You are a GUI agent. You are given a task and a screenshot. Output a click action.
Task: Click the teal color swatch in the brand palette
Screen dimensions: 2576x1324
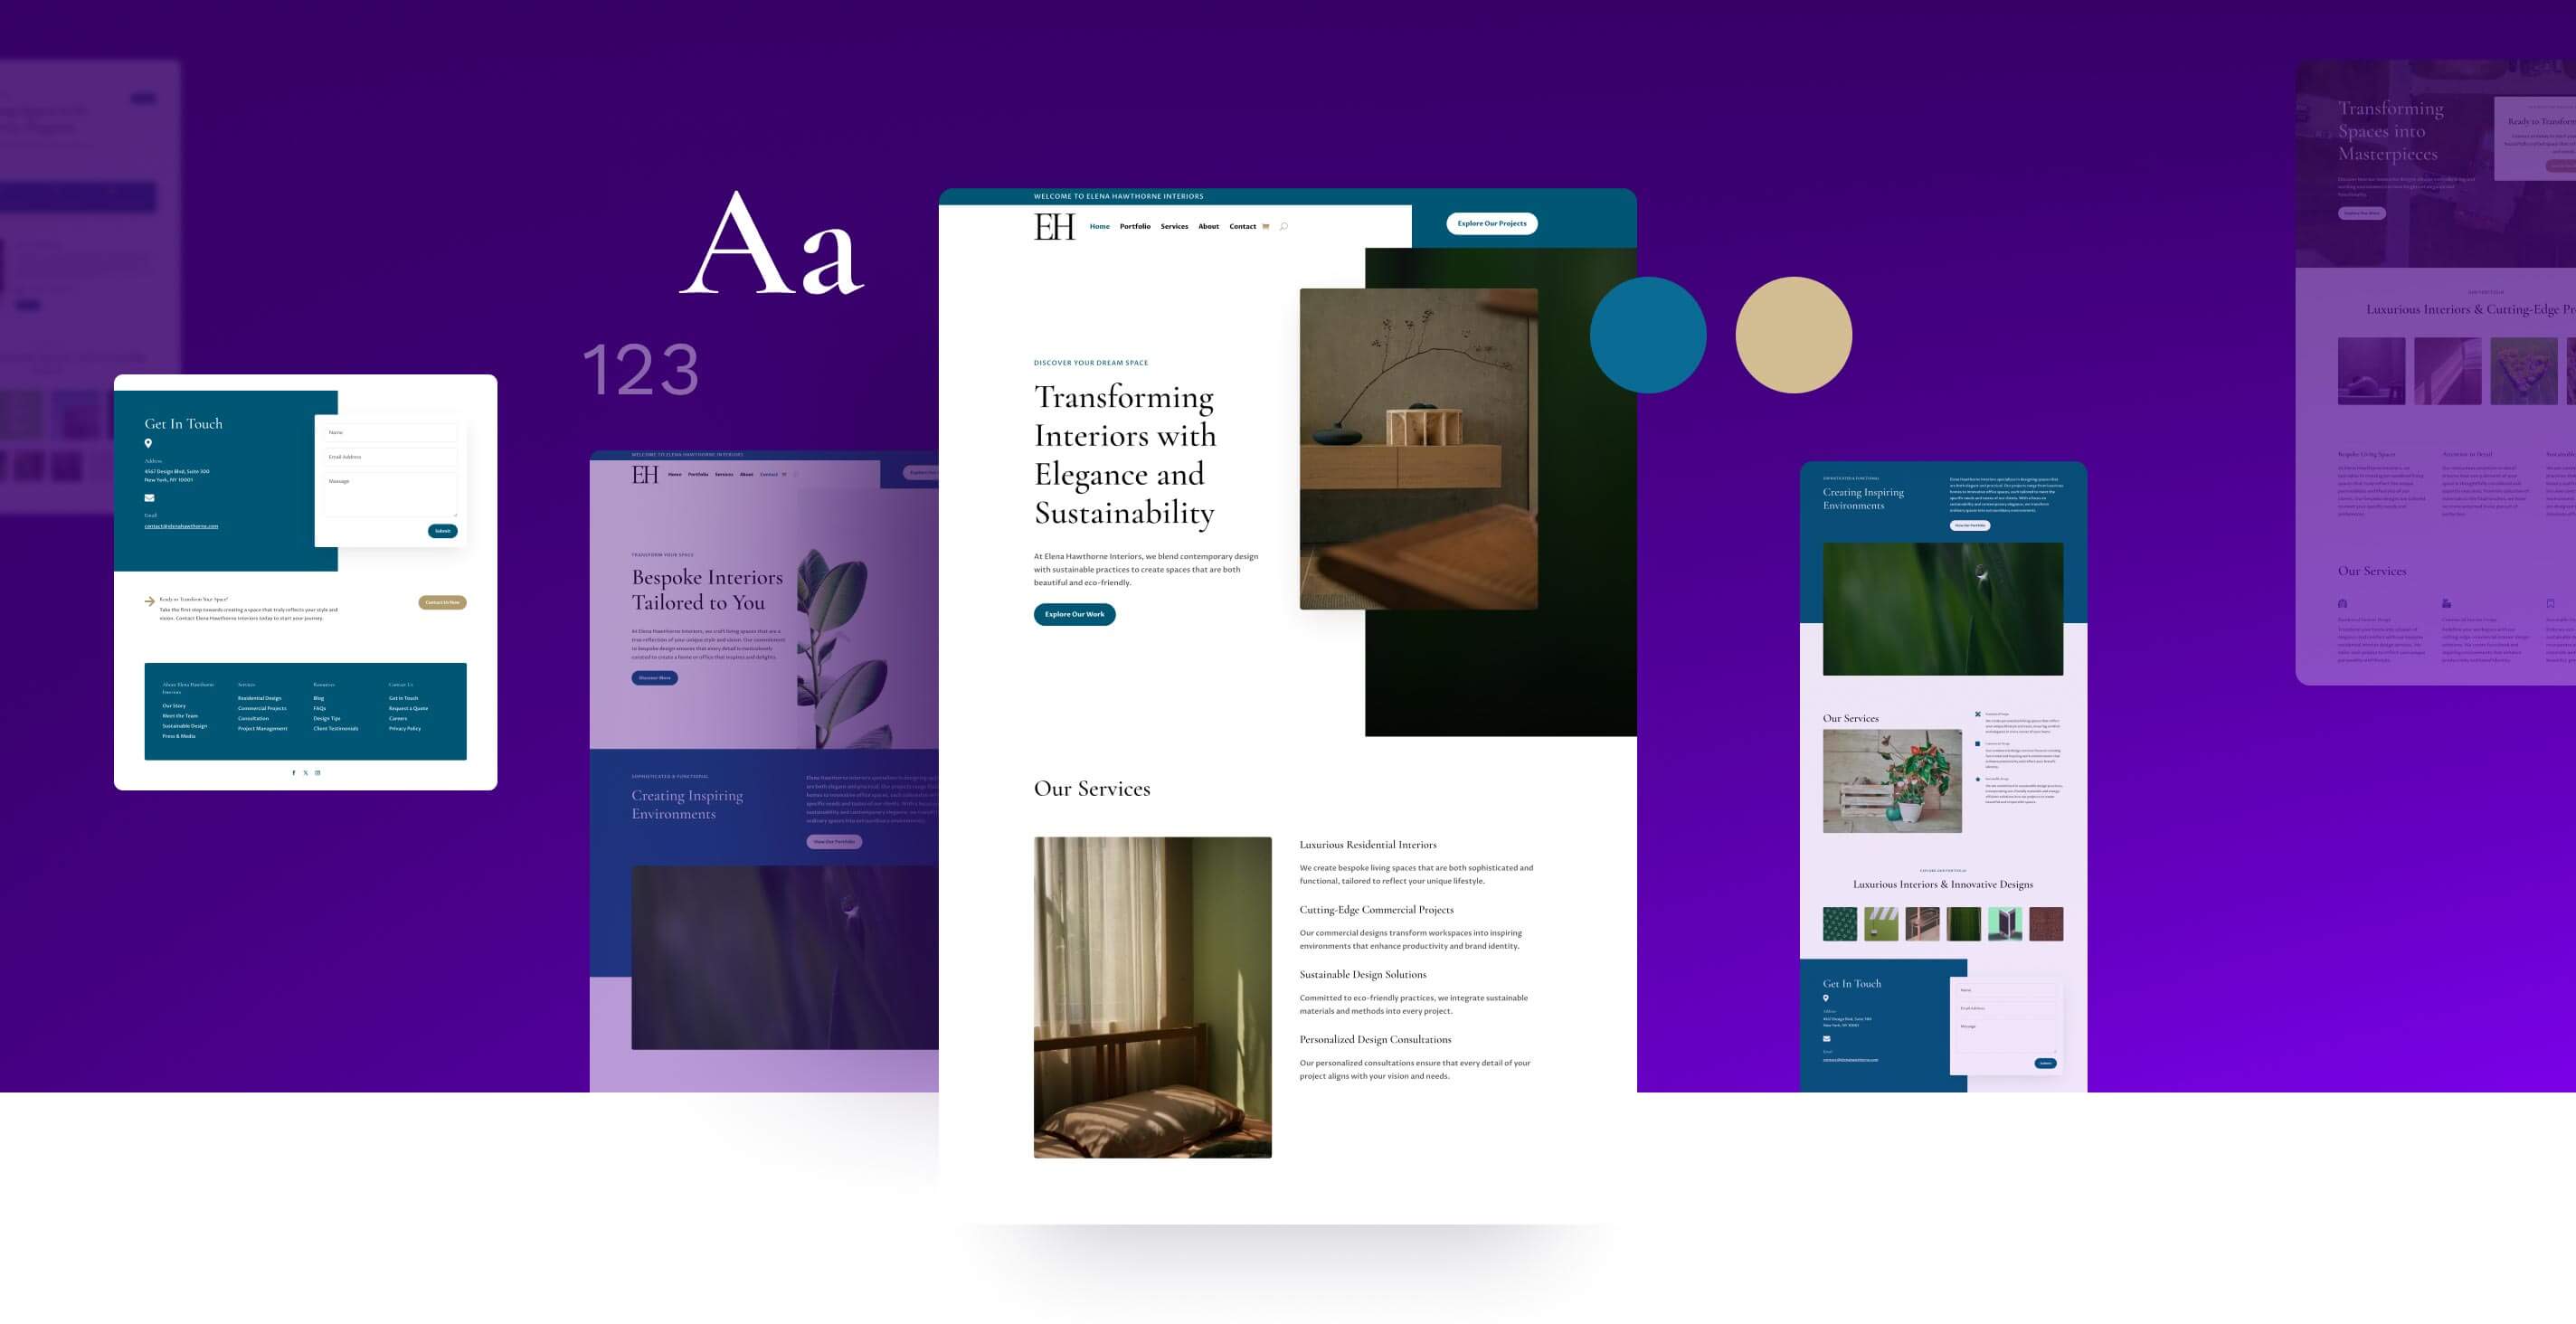[1648, 335]
